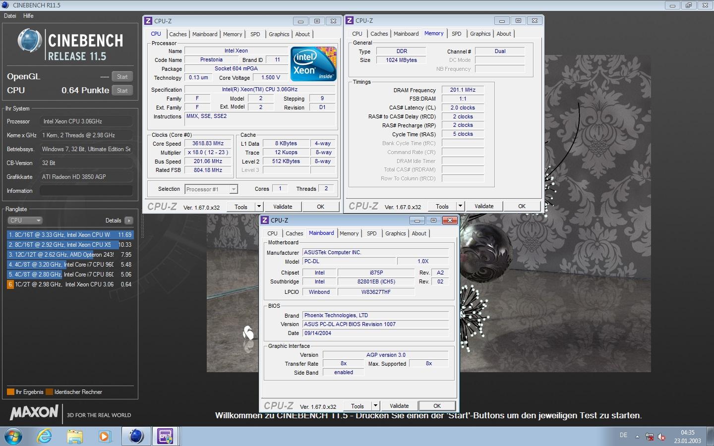Screen dimensions: 714x446
Task: Show hidden tray icons arrow
Action: point(637,437)
